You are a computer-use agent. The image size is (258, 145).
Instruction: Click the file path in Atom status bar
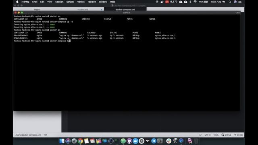(28, 135)
